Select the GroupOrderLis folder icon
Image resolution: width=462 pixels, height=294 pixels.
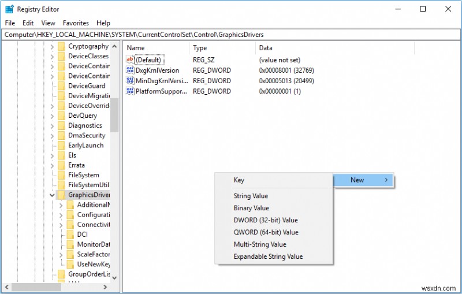(x=61, y=274)
